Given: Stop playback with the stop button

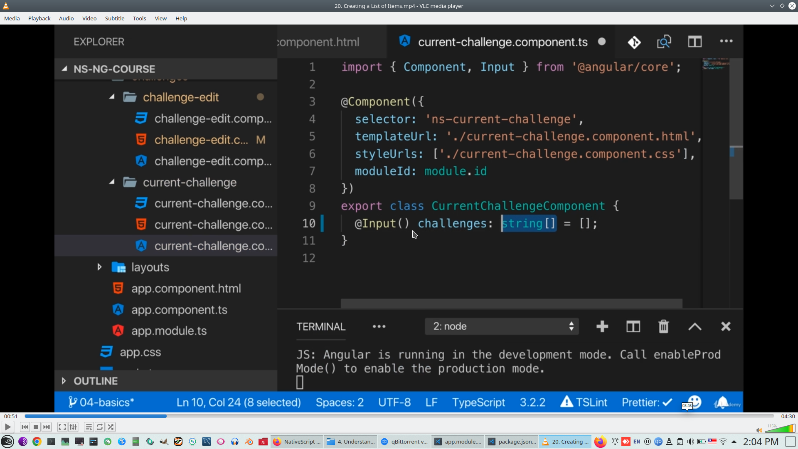Looking at the screenshot, I should pyautogui.click(x=36, y=427).
